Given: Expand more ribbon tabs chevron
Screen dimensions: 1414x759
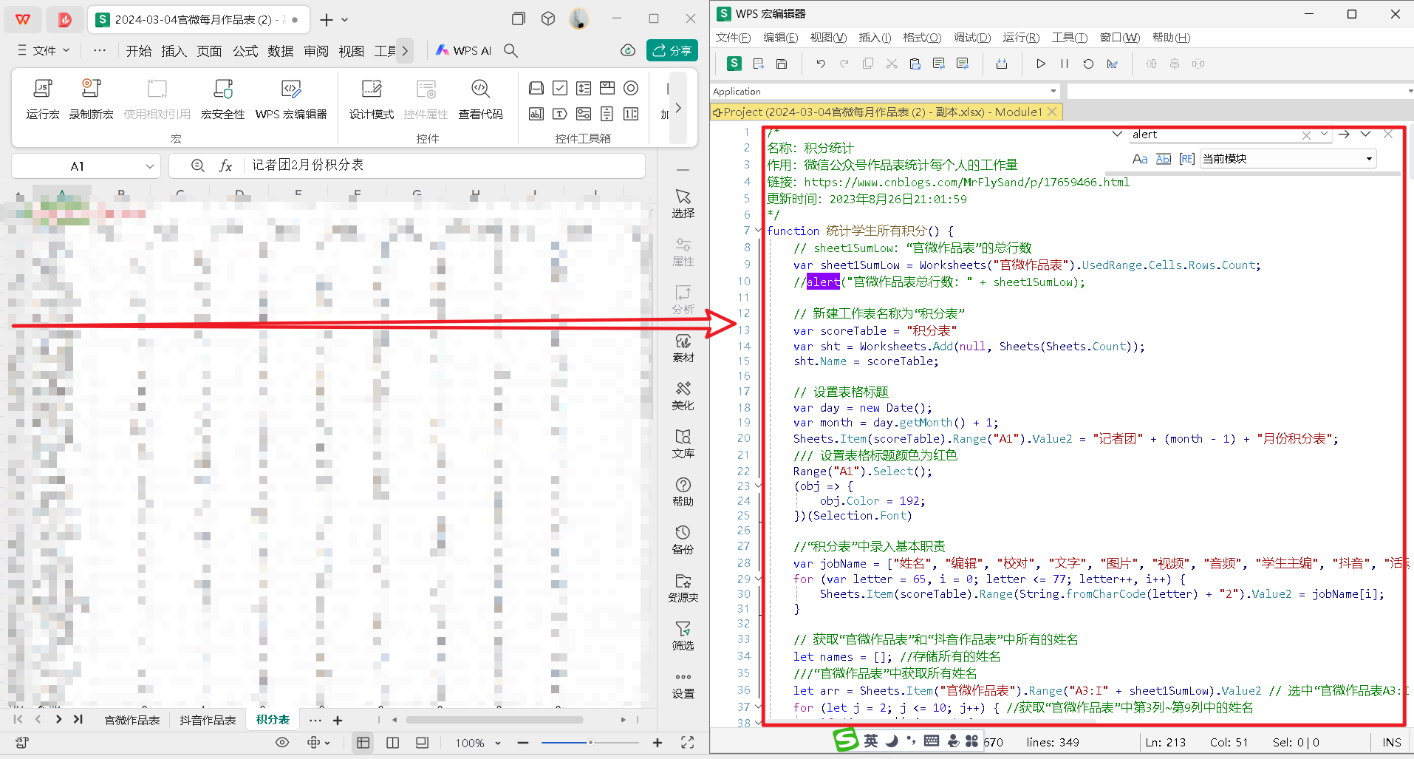Looking at the screenshot, I should (405, 50).
